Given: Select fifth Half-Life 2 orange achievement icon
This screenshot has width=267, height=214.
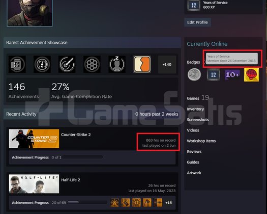Looking at the screenshot, I should pyautogui.click(x=158, y=203).
